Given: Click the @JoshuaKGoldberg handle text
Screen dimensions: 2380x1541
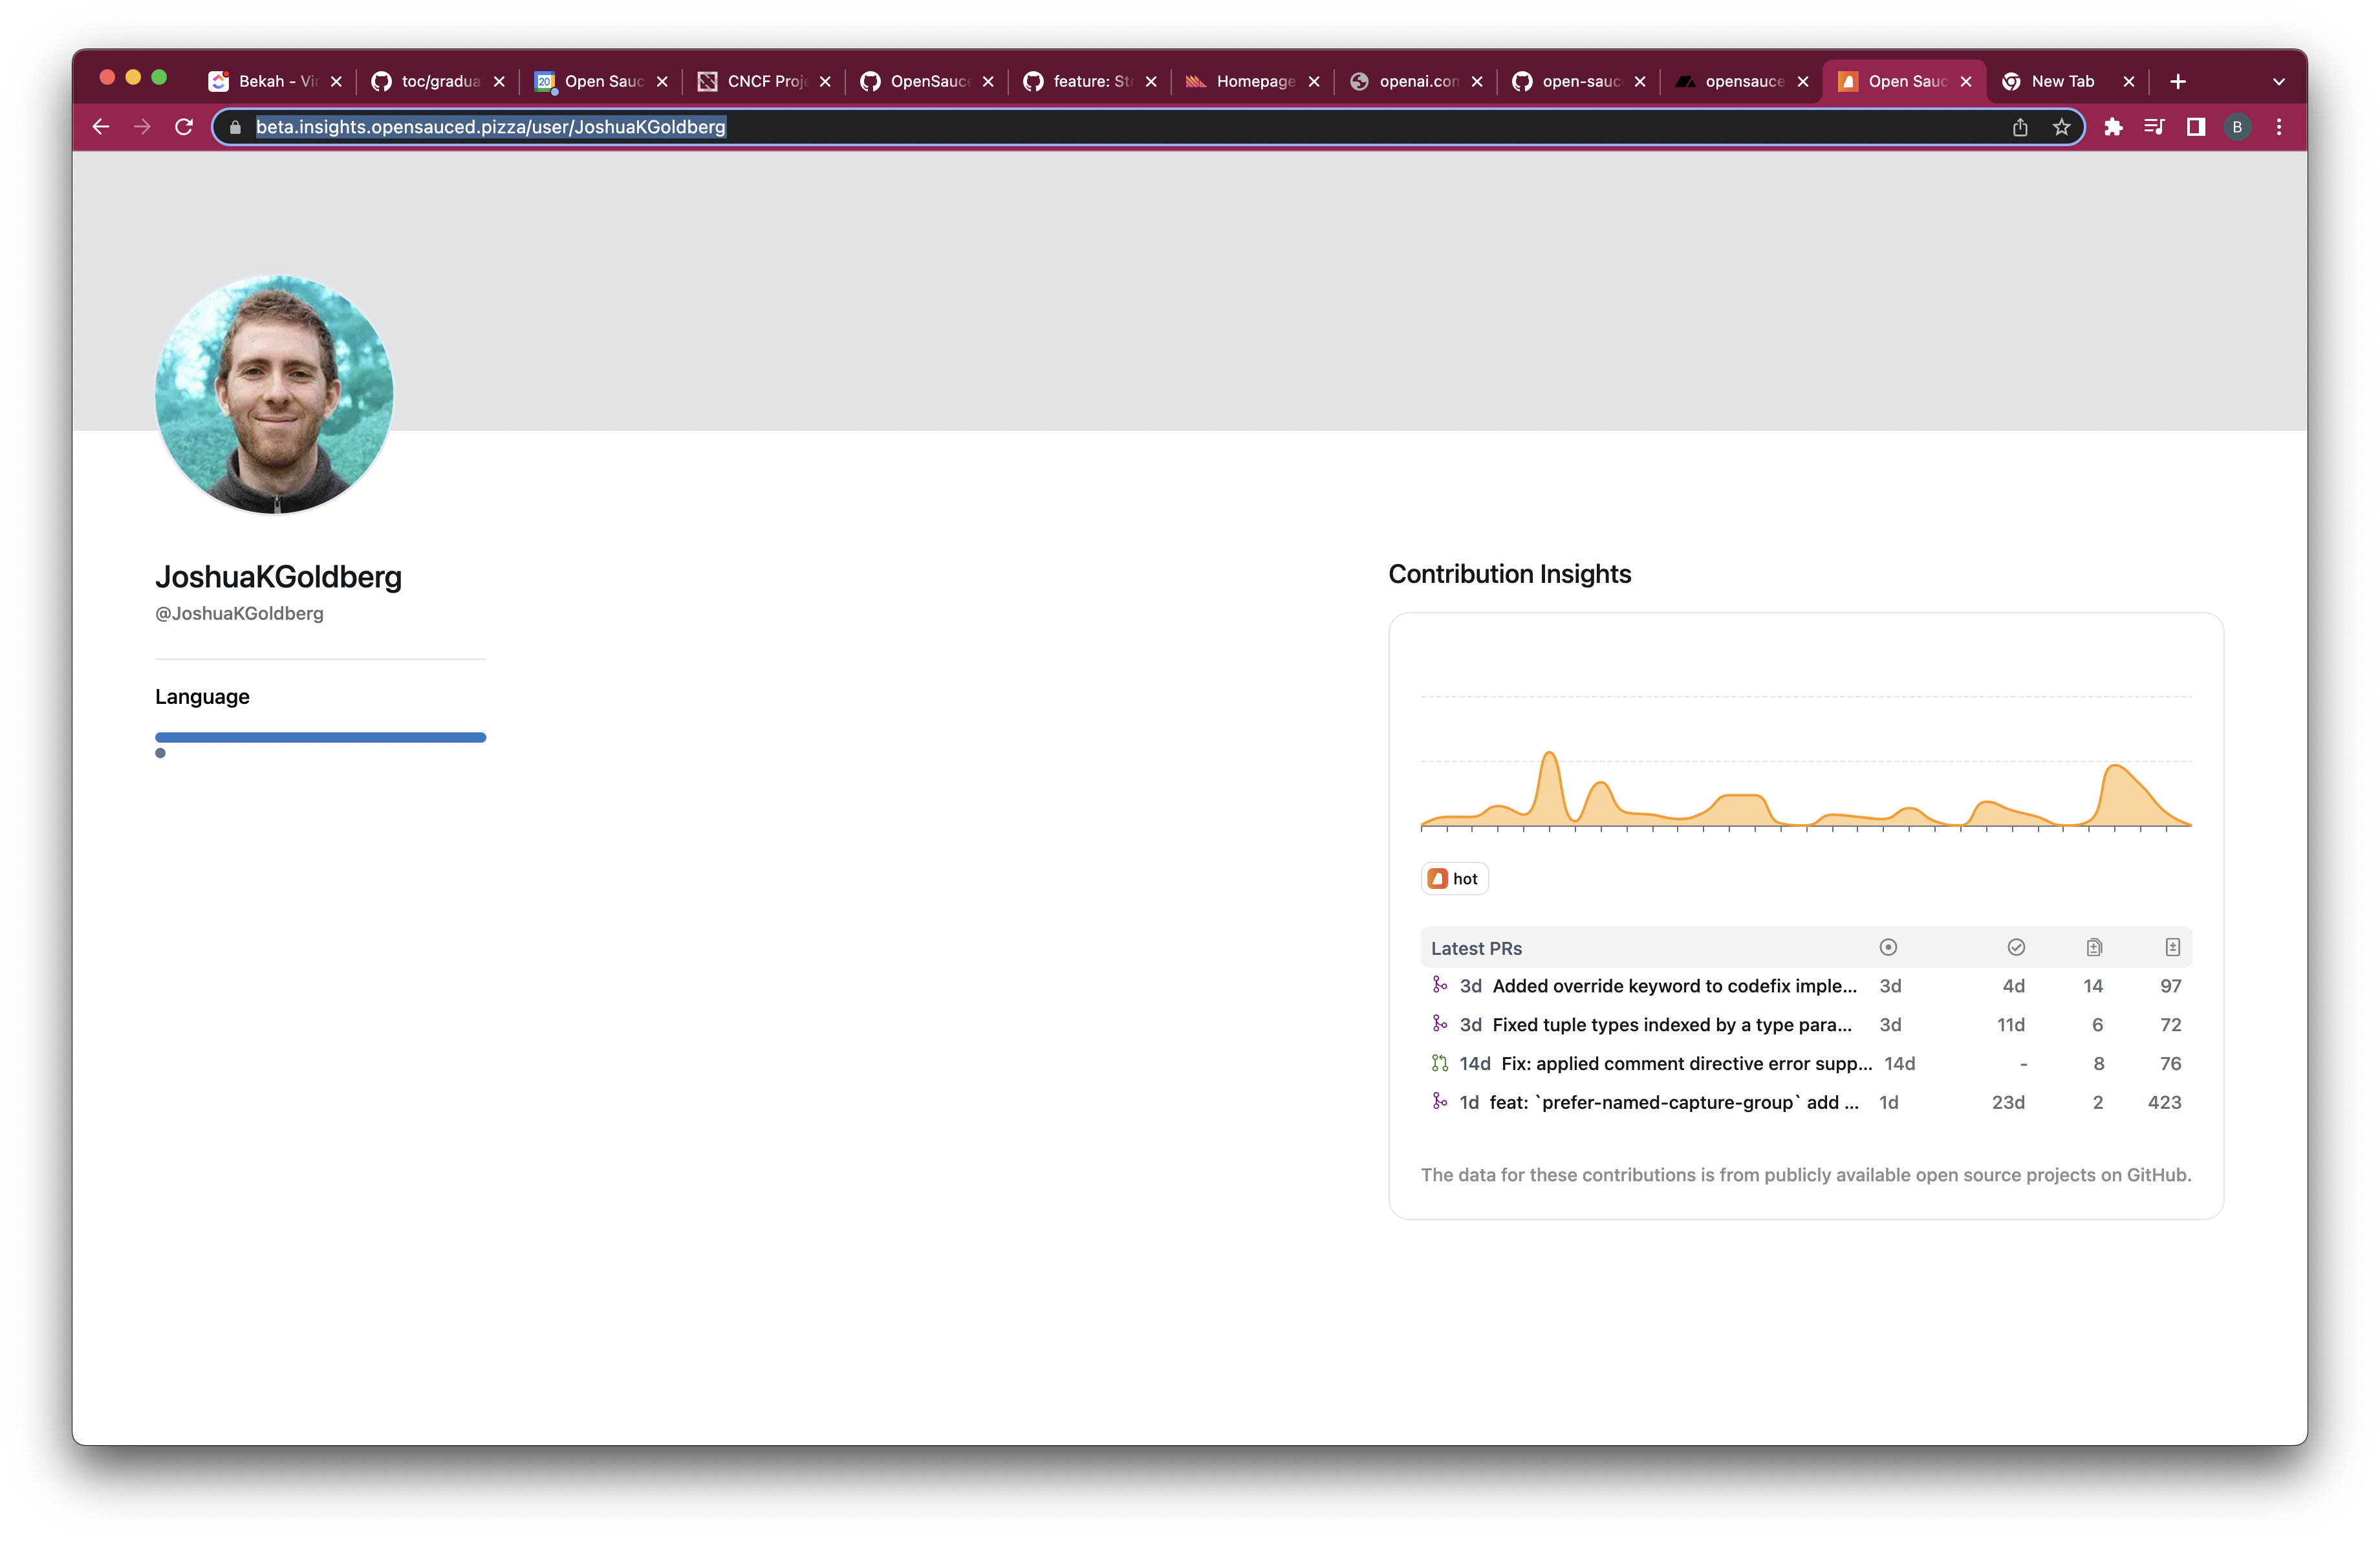Looking at the screenshot, I should click(239, 613).
